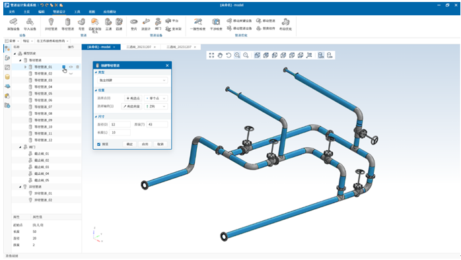Collapse the 阀门 valve tree group
The height and width of the screenshot is (260, 461).
pyautogui.click(x=20, y=147)
